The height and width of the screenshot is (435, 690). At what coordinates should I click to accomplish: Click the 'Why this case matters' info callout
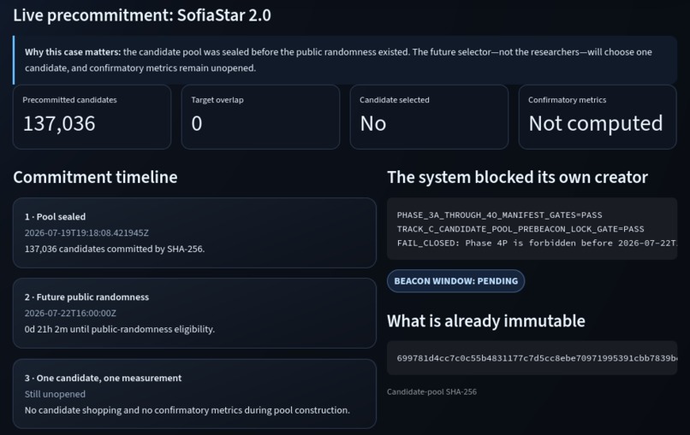(x=345, y=60)
